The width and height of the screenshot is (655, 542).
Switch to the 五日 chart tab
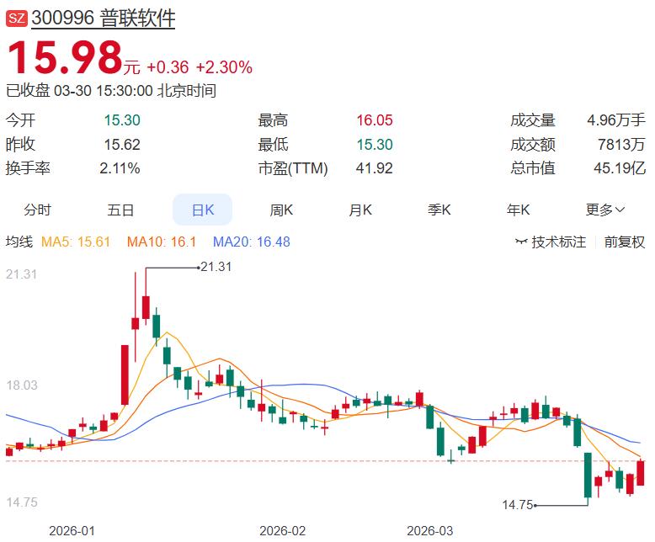pos(120,210)
